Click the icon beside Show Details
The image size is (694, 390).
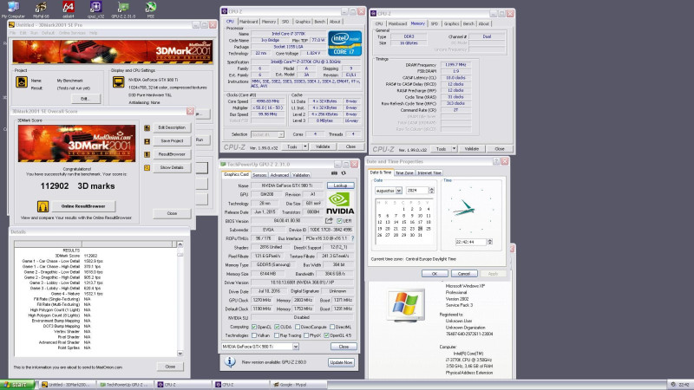point(147,167)
